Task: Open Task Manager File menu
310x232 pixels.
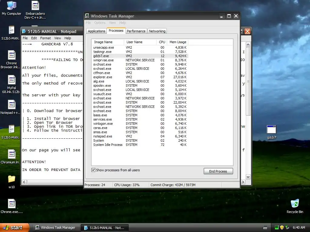Action: tap(88, 23)
